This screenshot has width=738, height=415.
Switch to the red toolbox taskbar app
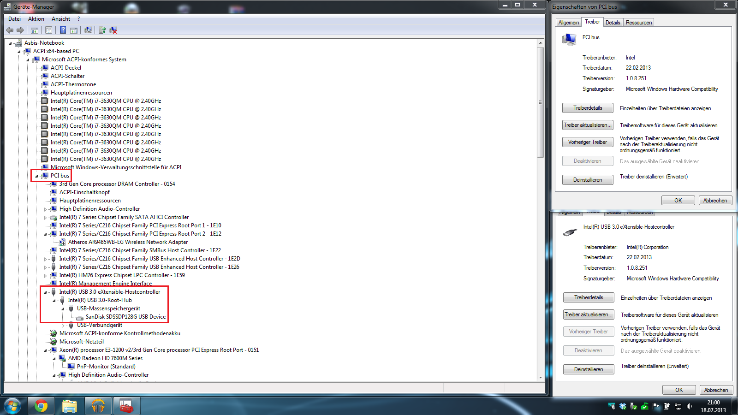point(127,406)
